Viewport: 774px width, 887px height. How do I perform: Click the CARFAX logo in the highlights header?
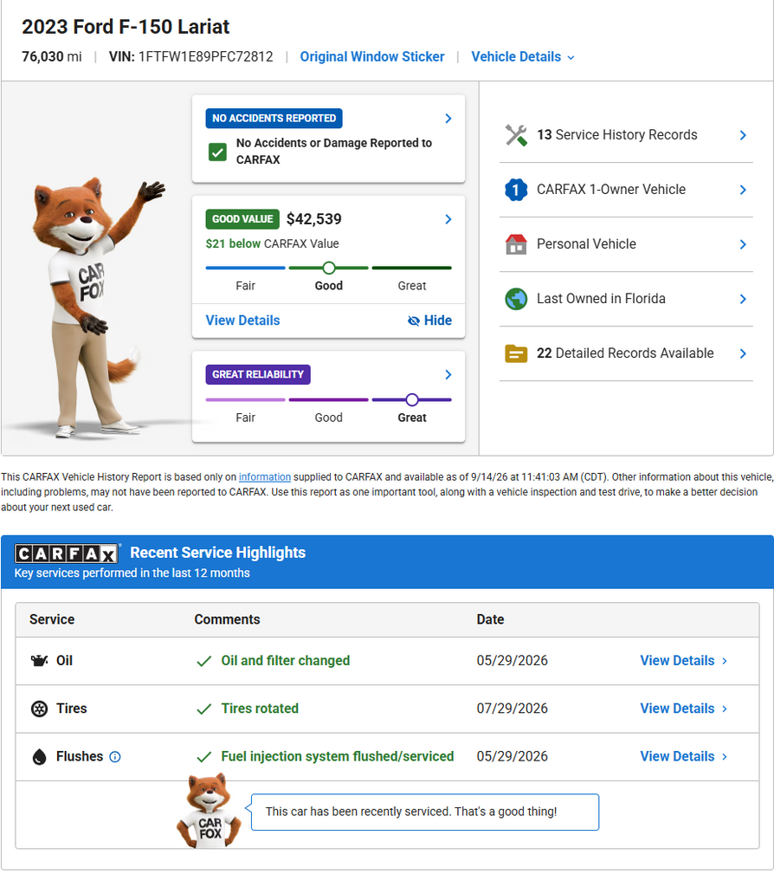click(x=67, y=554)
